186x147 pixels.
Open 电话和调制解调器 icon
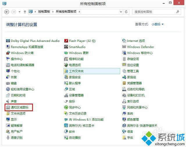pos(8,65)
